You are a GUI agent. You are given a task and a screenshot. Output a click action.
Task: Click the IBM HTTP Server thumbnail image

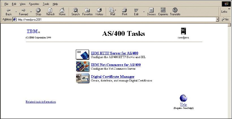(x=82, y=54)
